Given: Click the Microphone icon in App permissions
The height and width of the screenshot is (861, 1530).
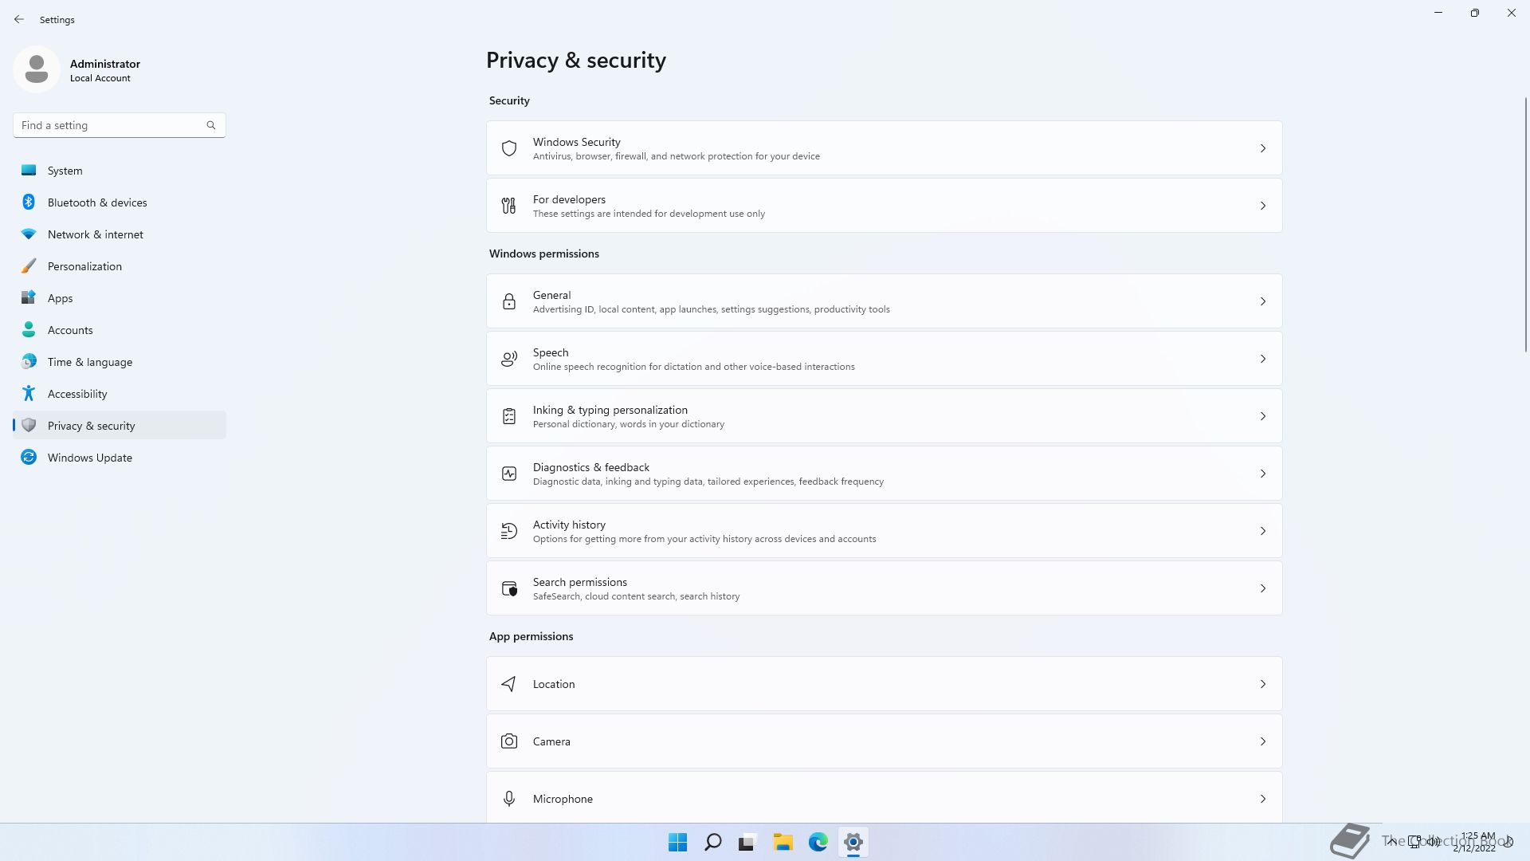Looking at the screenshot, I should [508, 799].
